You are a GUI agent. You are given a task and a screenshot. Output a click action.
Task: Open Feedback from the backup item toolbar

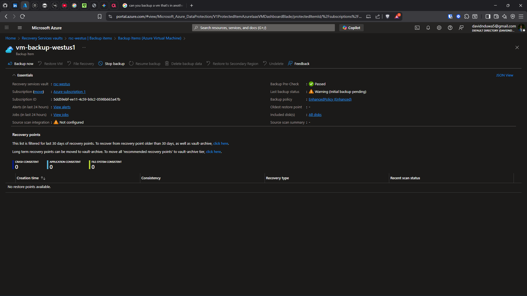point(299,64)
